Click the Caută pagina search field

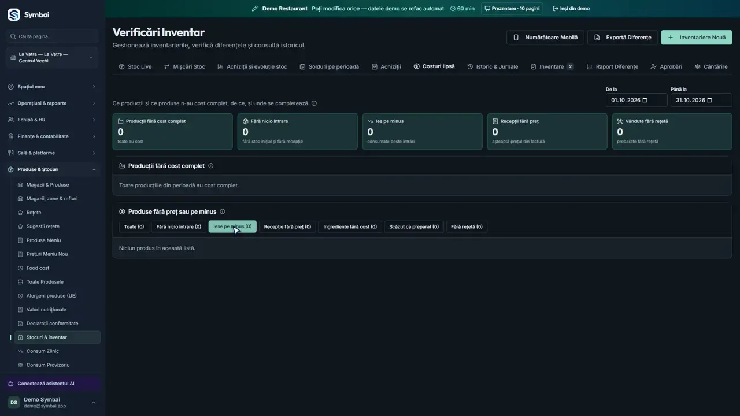click(x=52, y=36)
